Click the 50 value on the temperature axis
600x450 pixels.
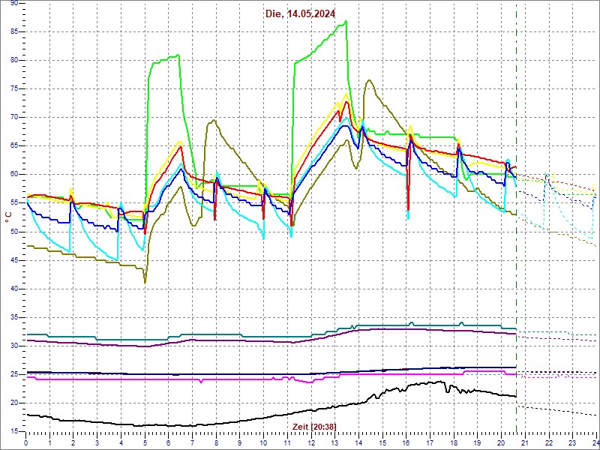point(13,232)
